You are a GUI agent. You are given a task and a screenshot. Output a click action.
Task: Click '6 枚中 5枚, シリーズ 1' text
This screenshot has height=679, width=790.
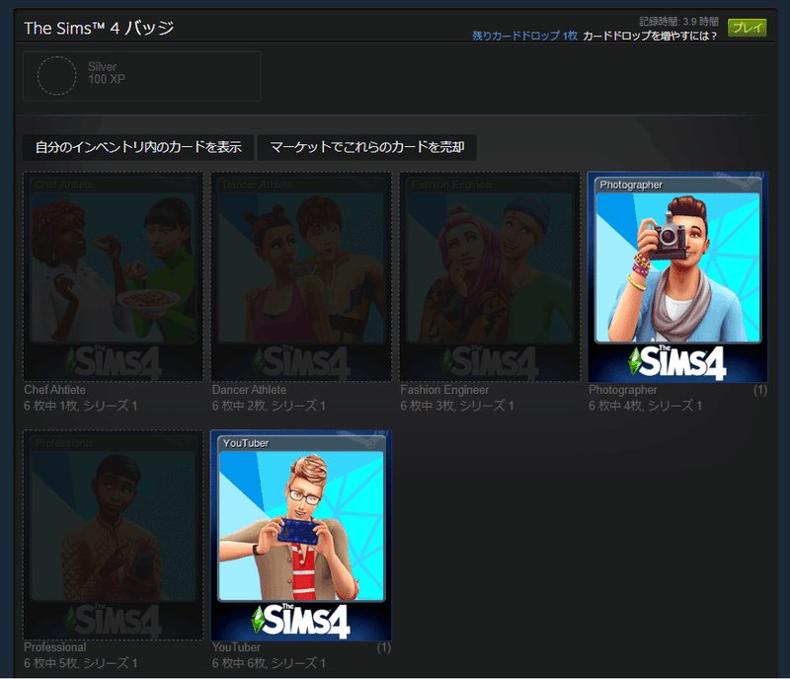81,663
